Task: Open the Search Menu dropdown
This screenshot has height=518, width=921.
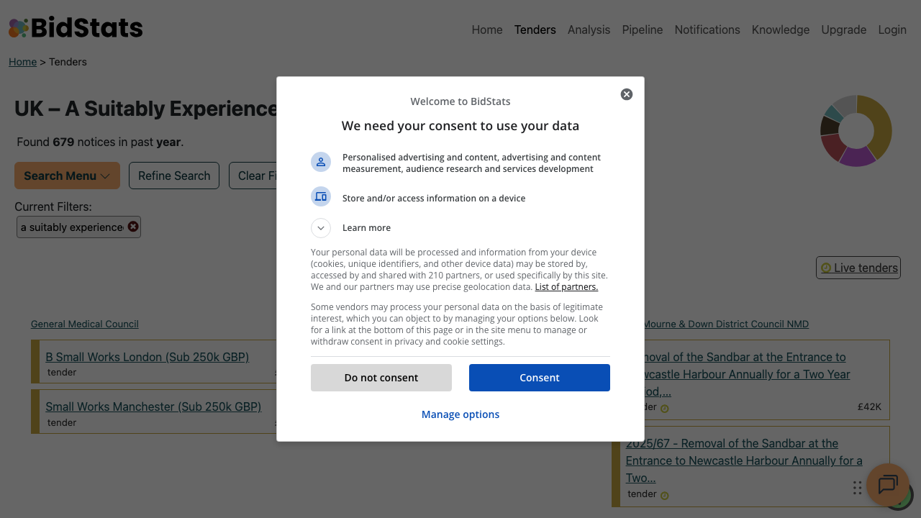Action: point(67,176)
